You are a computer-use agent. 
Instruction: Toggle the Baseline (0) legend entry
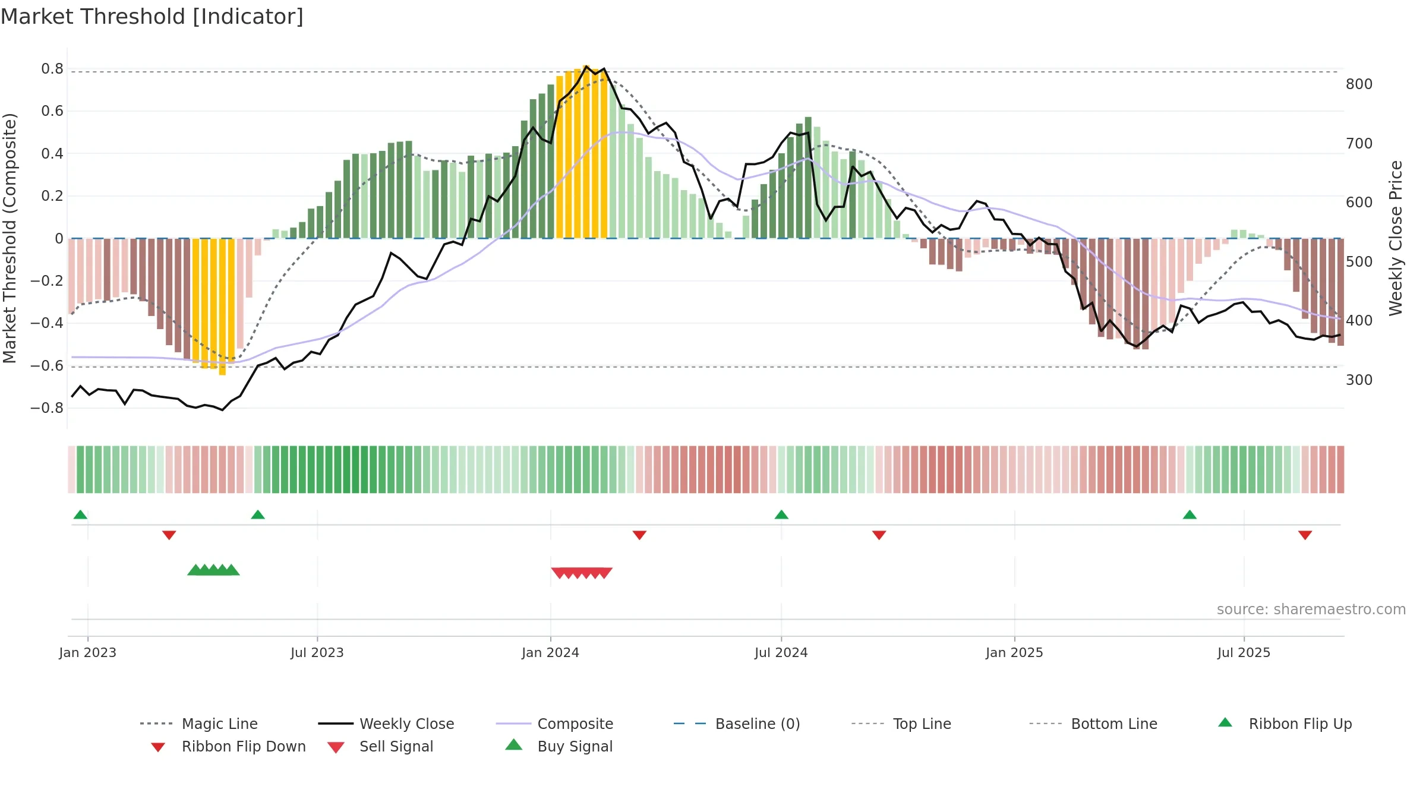pos(737,724)
